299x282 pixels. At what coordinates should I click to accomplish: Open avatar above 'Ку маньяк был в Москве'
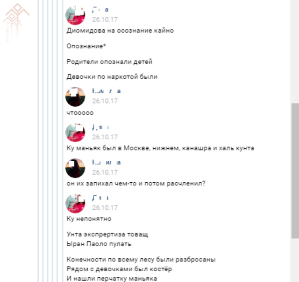click(75, 133)
